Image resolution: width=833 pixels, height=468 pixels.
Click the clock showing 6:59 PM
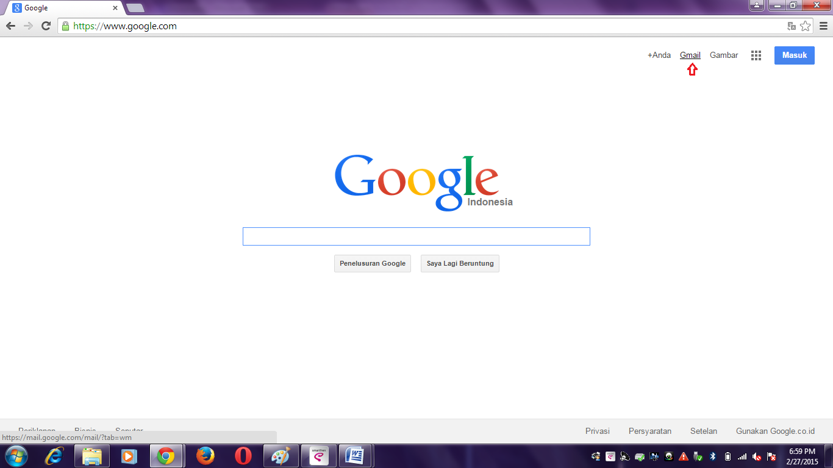click(802, 452)
